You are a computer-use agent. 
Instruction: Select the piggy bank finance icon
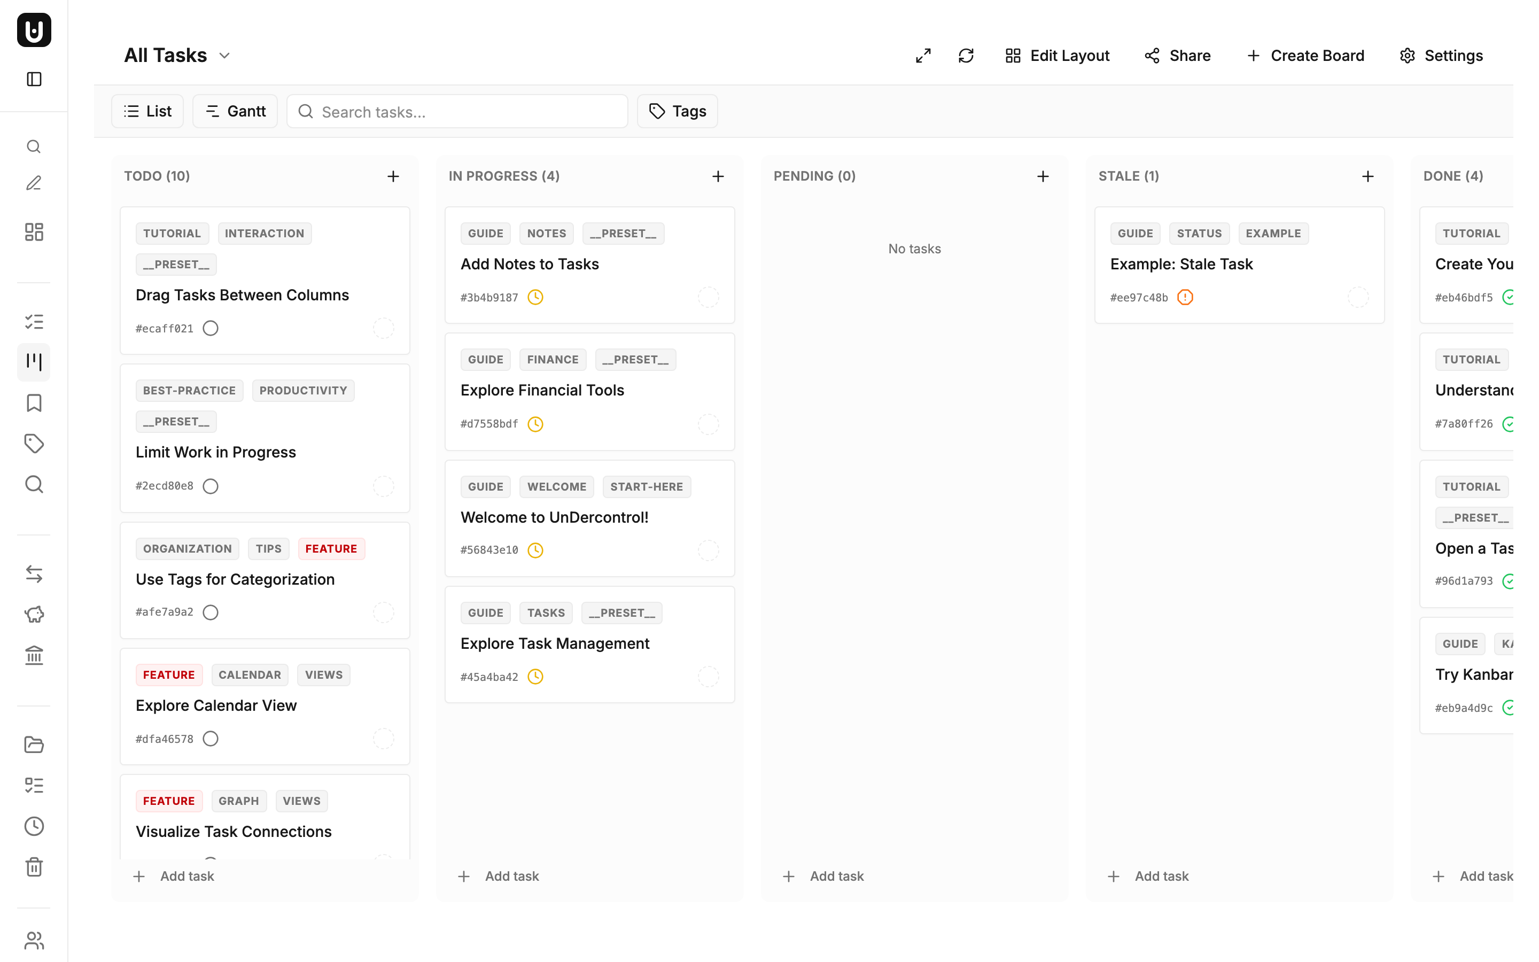tap(33, 614)
